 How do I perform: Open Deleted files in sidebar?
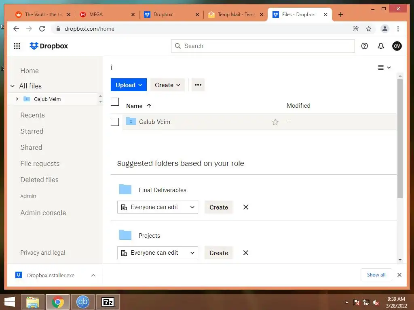[x=39, y=180]
